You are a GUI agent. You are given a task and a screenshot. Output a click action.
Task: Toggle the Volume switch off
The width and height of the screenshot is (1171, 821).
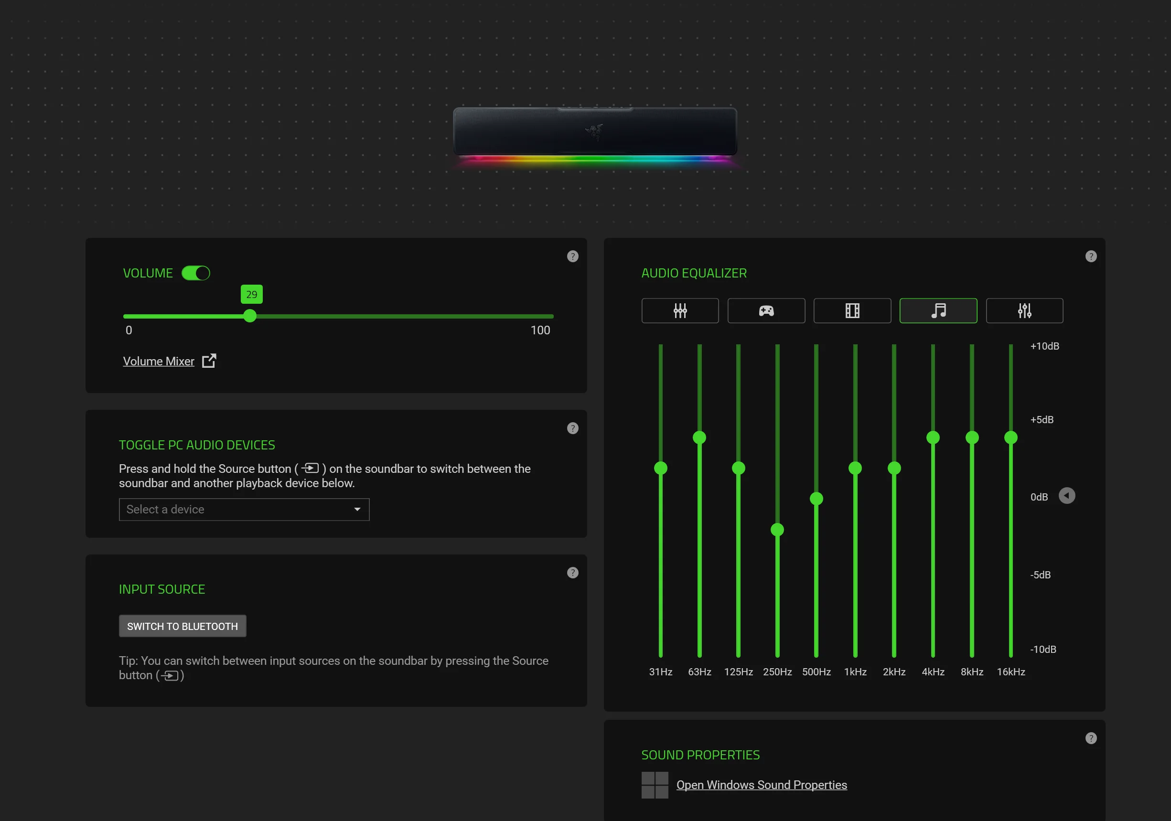pos(196,273)
